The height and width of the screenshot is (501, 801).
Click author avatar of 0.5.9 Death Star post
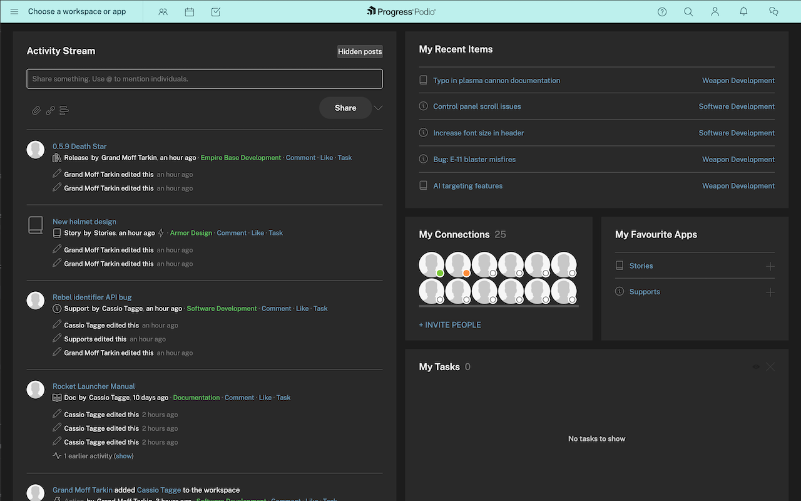[x=36, y=150]
